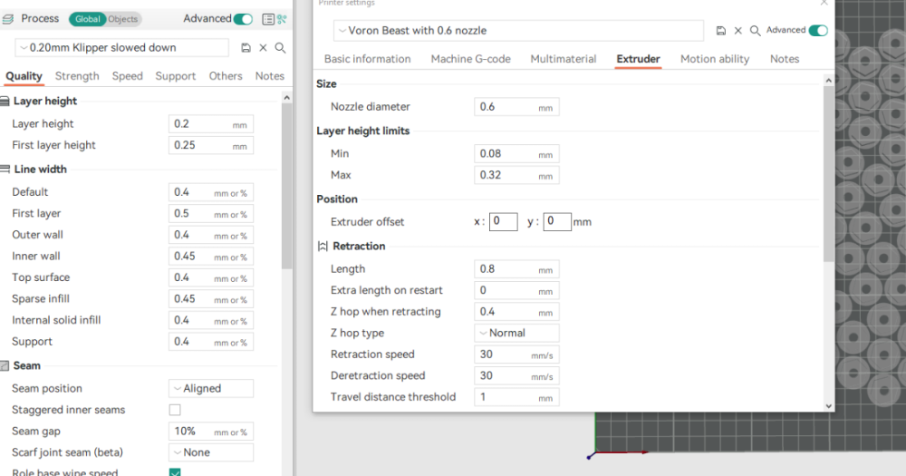Edit the Max layer height limit field
Image resolution: width=906 pixels, height=476 pixels.
516,175
